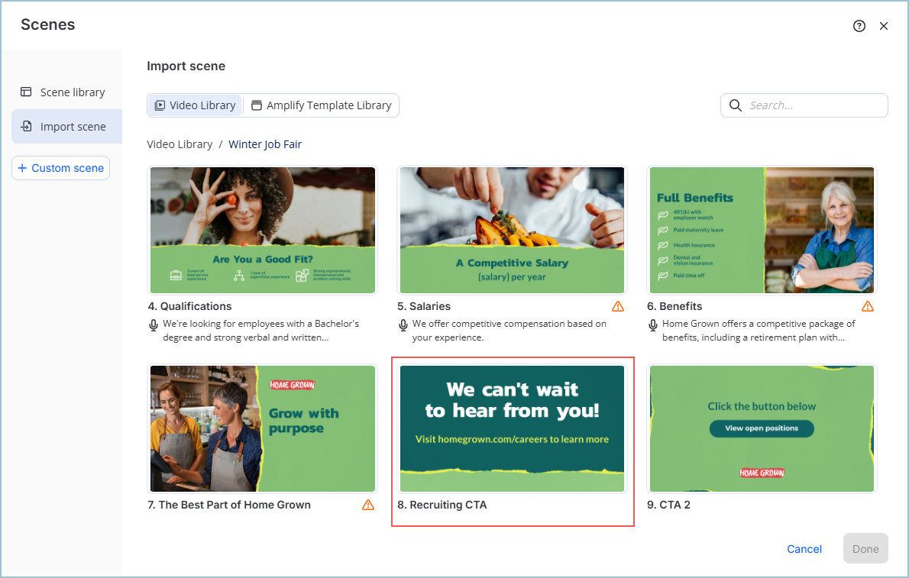Click the magnifier icon in search box
909x578 pixels.
tap(736, 105)
